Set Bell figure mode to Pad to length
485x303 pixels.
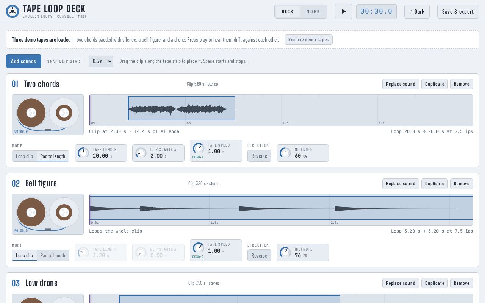click(x=53, y=256)
